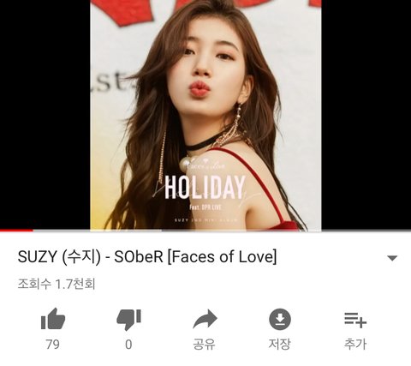Image resolution: width=411 pixels, height=366 pixels.
Task: Click the 79 likes count
Action: [x=53, y=345]
